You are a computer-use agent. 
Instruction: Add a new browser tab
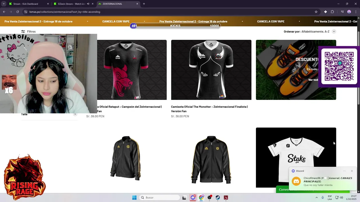pyautogui.click(x=144, y=4)
